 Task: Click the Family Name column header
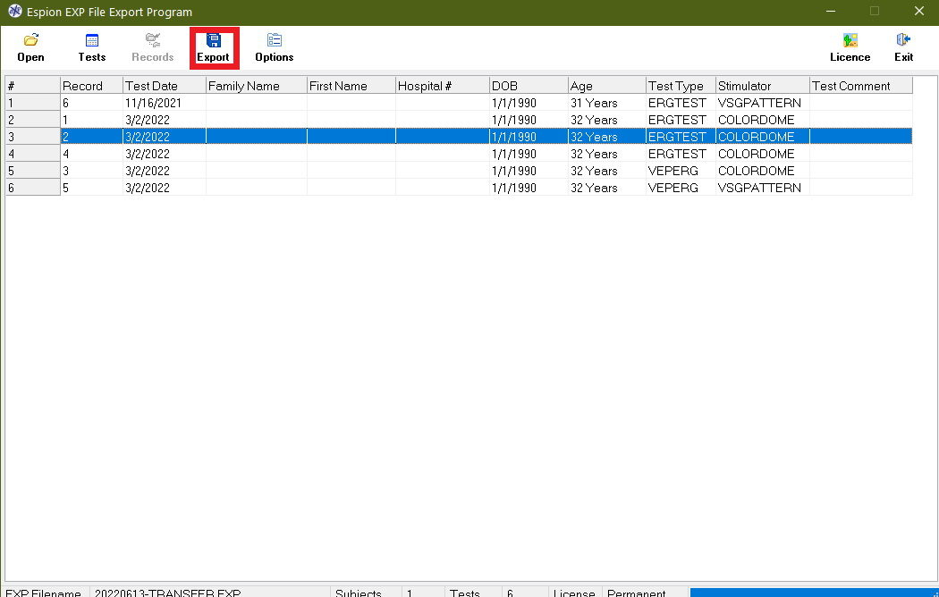(257, 86)
